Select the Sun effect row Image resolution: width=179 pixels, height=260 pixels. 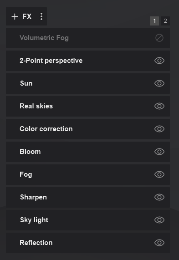pyautogui.click(x=88, y=83)
